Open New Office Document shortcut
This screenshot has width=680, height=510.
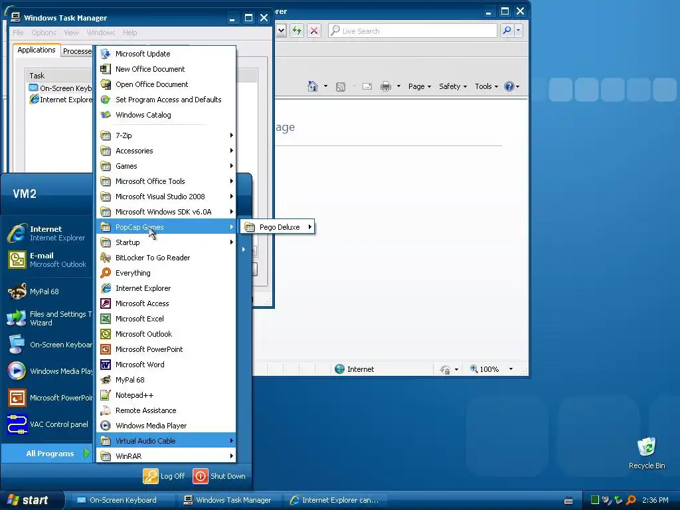tap(165, 69)
